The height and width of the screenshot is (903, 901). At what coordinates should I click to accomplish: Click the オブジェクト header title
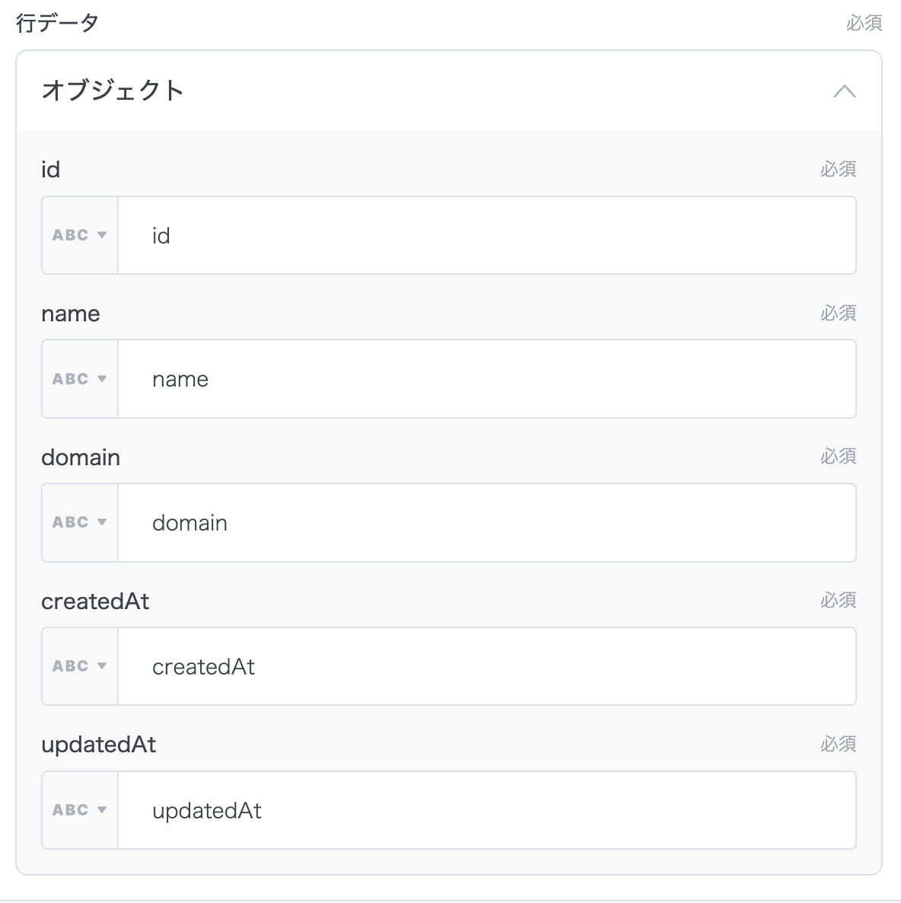point(113,91)
